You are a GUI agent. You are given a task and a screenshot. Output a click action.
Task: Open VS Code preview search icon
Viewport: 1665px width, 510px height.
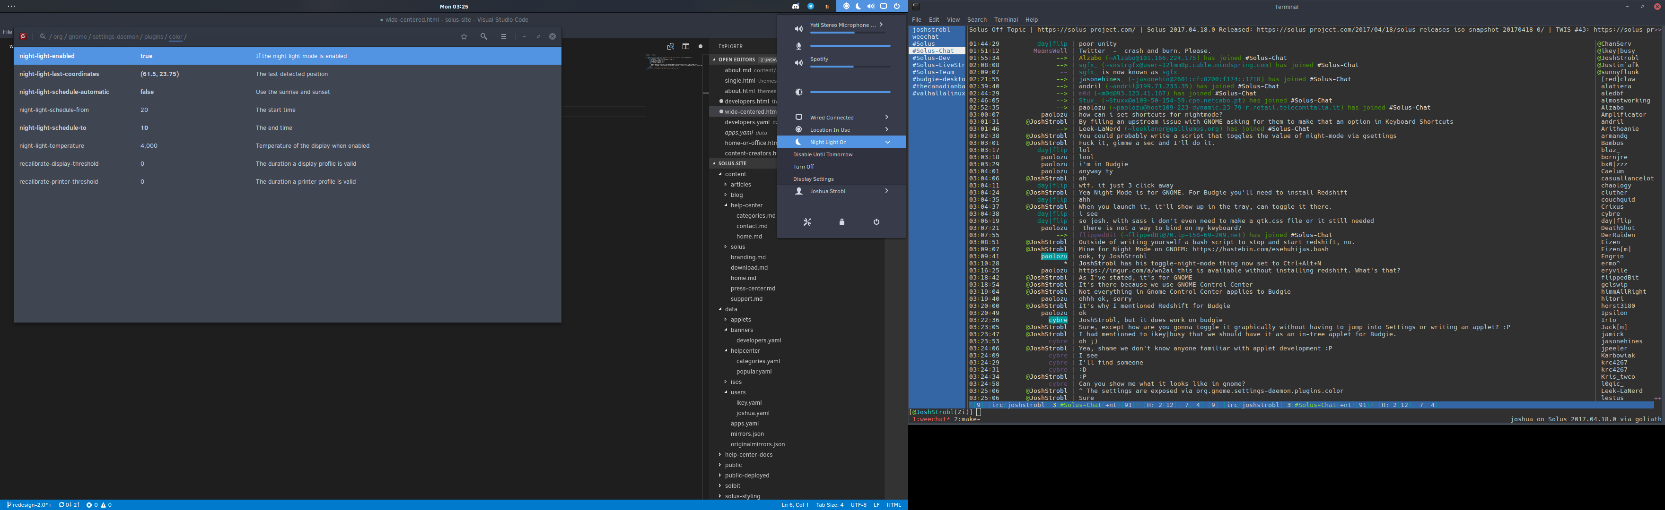click(x=670, y=46)
